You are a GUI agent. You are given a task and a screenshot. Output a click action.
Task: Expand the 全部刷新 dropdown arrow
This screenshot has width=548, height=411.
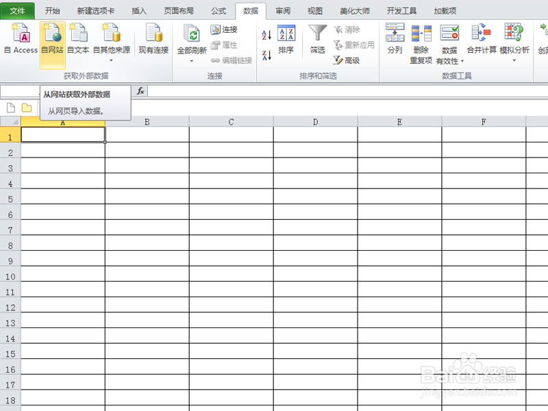click(x=192, y=61)
